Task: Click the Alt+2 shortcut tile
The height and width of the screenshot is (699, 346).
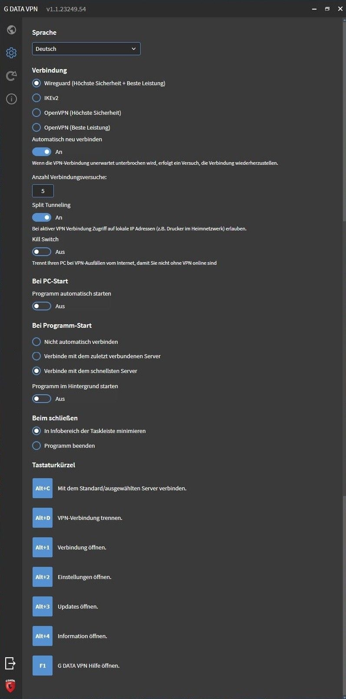Action: tap(43, 577)
